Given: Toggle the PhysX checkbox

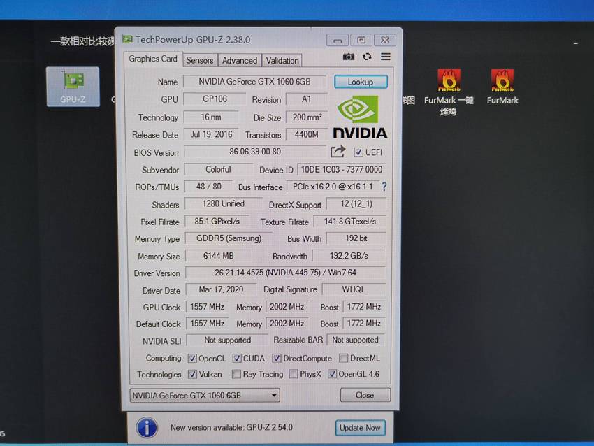Looking at the screenshot, I should [294, 375].
